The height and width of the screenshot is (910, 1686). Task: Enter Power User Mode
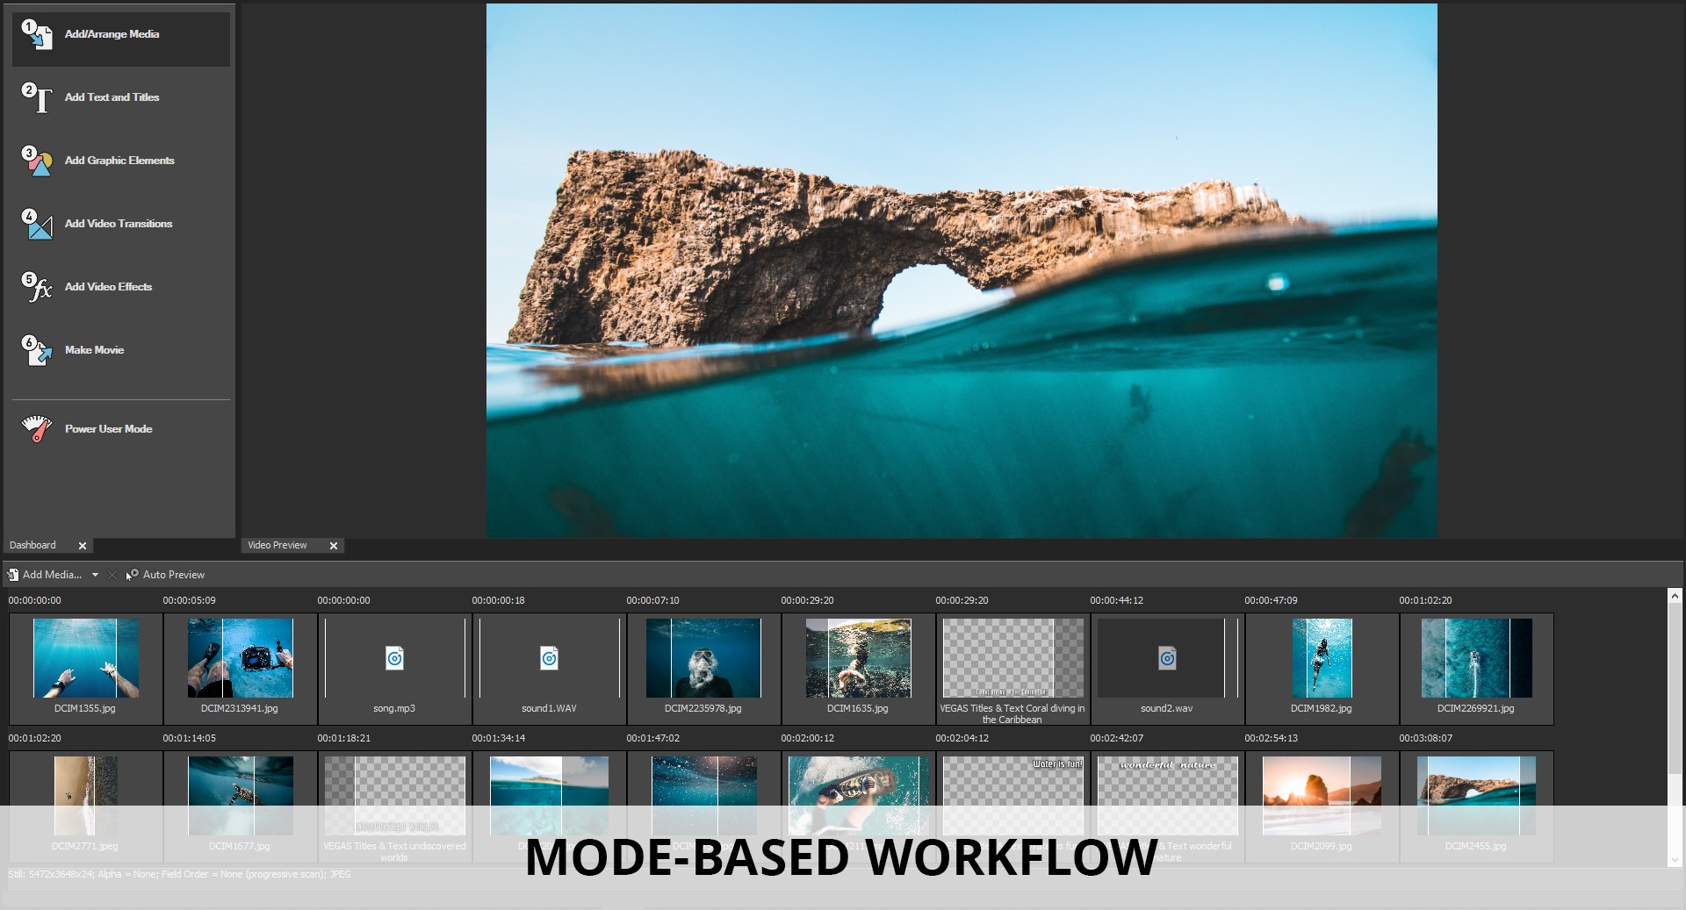pyautogui.click(x=108, y=429)
